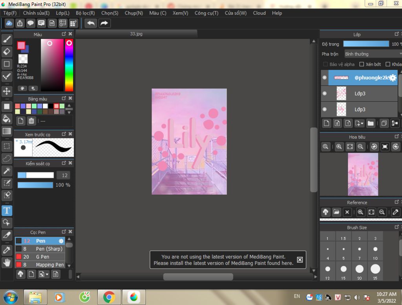The image size is (402, 305).
Task: Open a file in the Reference panel
Action: click(336, 212)
